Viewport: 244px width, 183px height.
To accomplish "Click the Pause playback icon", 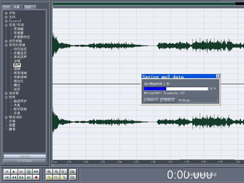I will click(x=21, y=171).
